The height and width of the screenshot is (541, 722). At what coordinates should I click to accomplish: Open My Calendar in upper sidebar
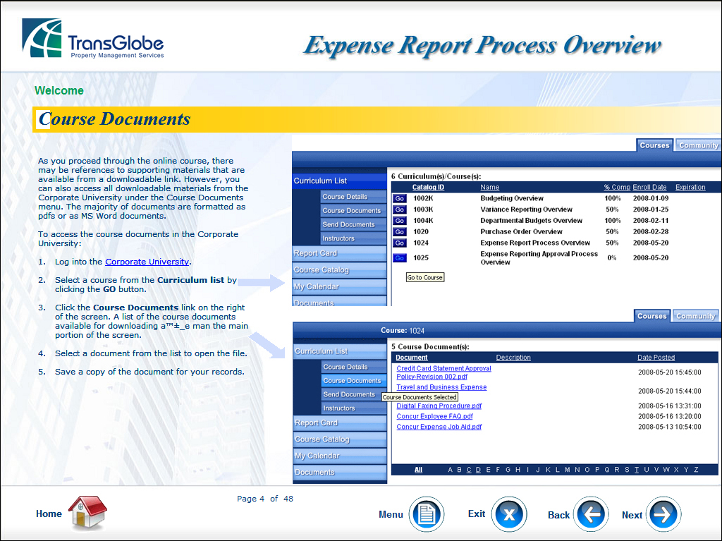[x=339, y=286]
